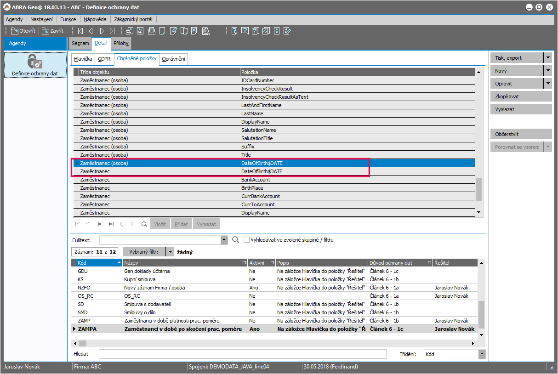The image size is (558, 374).
Task: Enable Vyhledávat ve zvolené skupině / filtru
Action: [247, 240]
